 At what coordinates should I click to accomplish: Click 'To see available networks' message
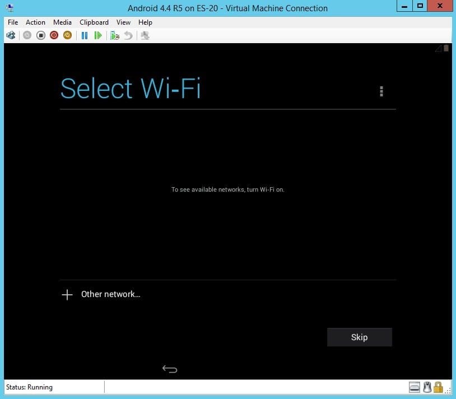click(x=227, y=189)
